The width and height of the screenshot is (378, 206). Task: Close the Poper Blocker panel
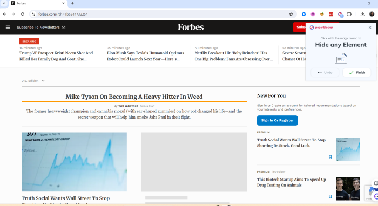click(370, 28)
